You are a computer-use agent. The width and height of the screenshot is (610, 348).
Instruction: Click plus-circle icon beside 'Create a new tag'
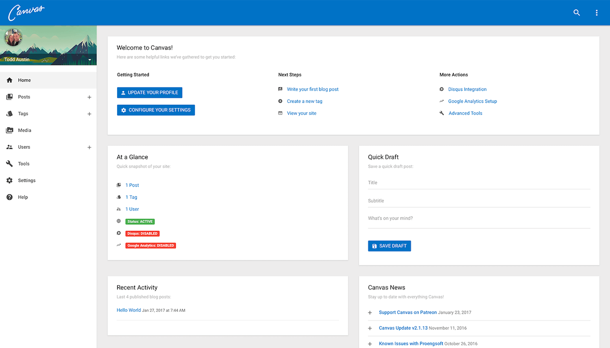[x=280, y=101]
